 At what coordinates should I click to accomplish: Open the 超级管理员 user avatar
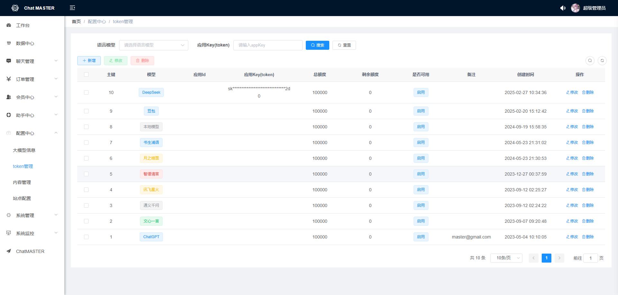575,8
